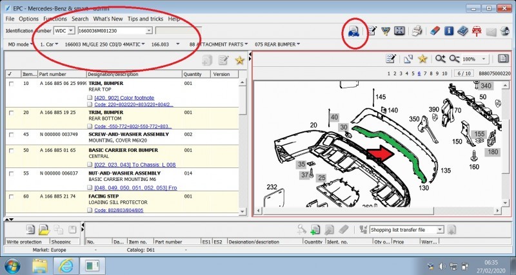Click the notes pencil icon in main toolbar

(372, 31)
